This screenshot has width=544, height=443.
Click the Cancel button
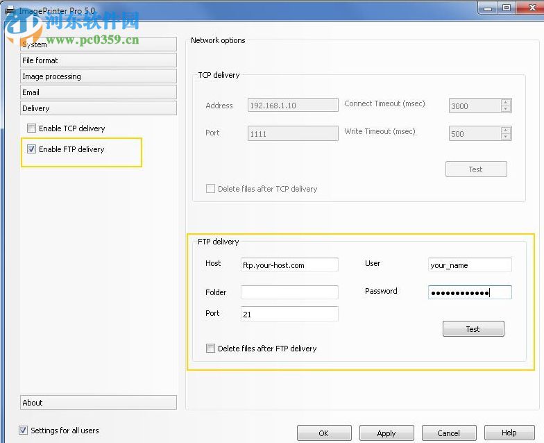point(448,433)
